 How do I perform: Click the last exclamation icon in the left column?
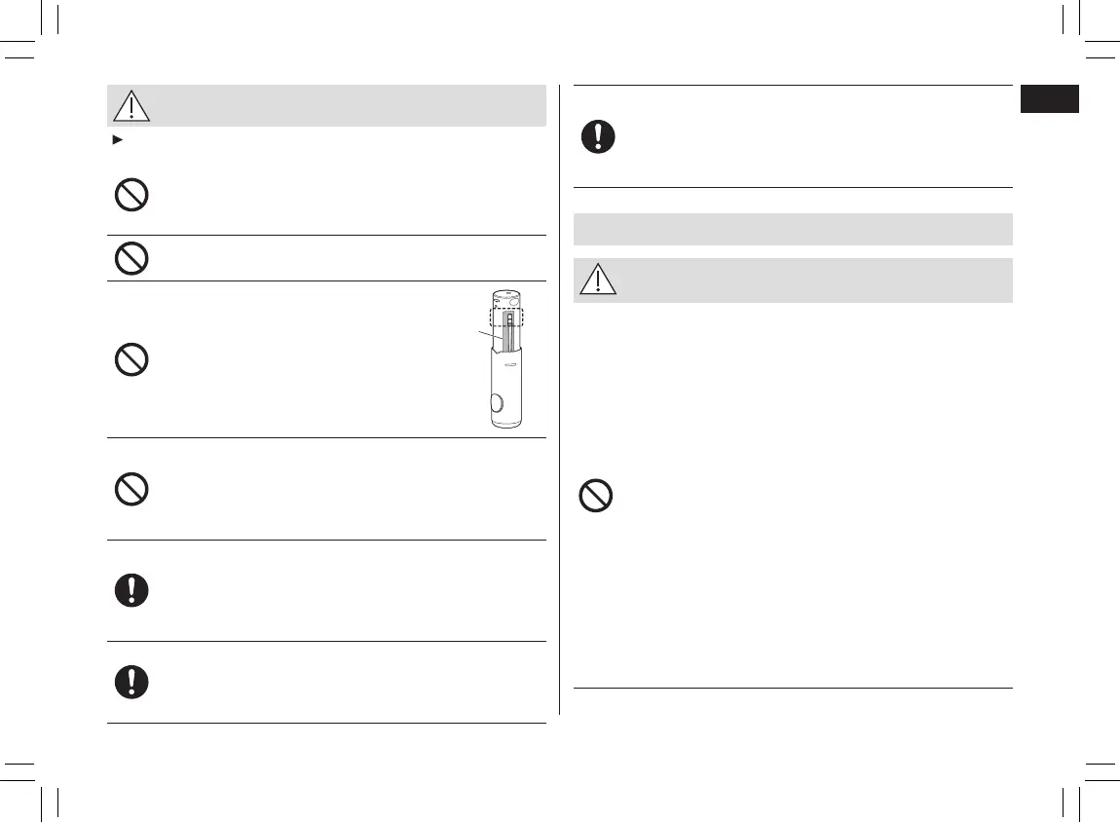click(x=131, y=683)
